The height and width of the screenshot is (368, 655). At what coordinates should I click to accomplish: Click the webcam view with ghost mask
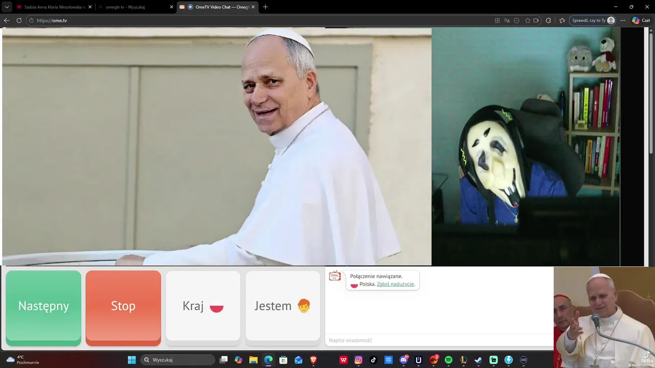[526, 147]
